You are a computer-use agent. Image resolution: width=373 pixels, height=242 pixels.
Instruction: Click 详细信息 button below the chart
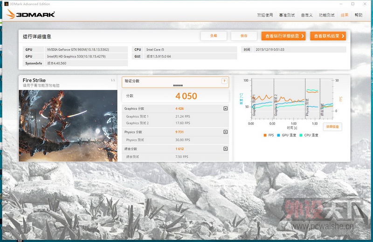click(x=332, y=127)
